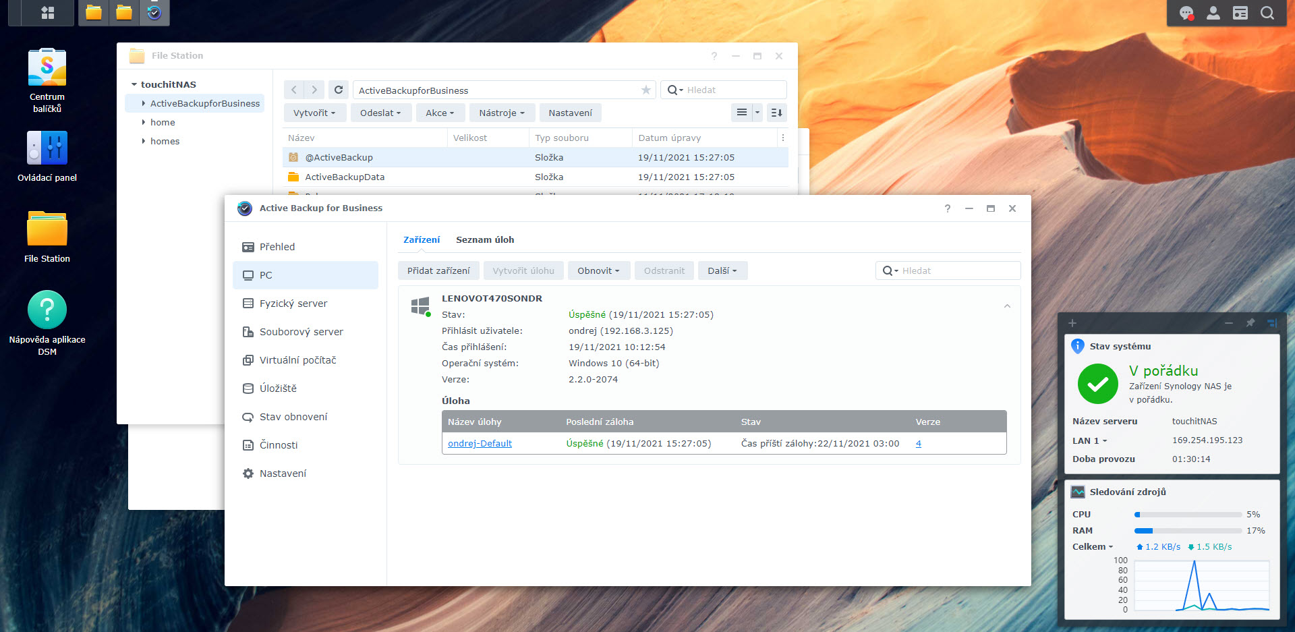This screenshot has height=632, width=1295.
Task: Click the main menu grid icon
Action: 48,13
